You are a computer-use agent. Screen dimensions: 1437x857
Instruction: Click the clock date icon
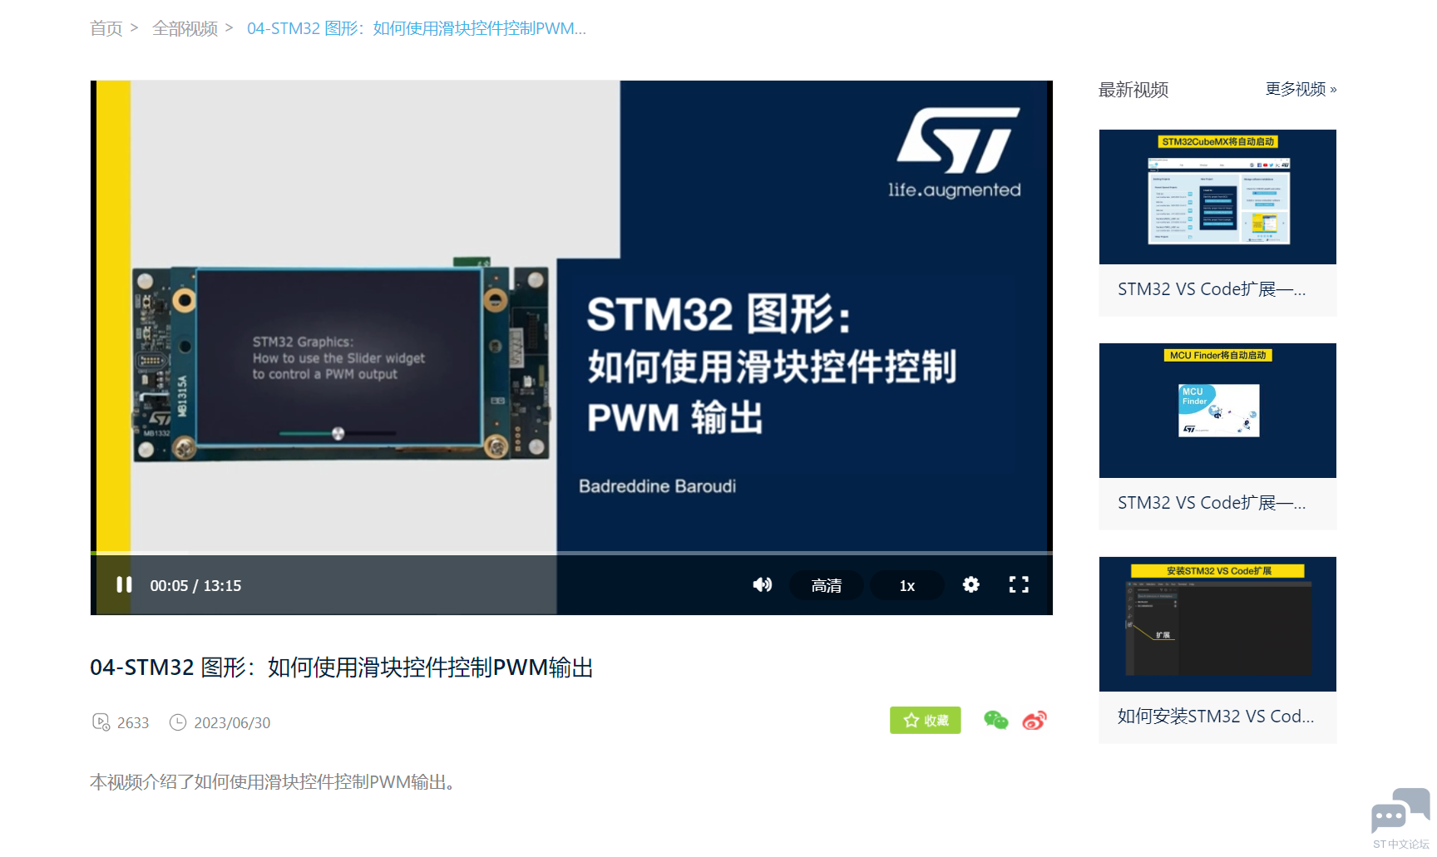(x=178, y=722)
